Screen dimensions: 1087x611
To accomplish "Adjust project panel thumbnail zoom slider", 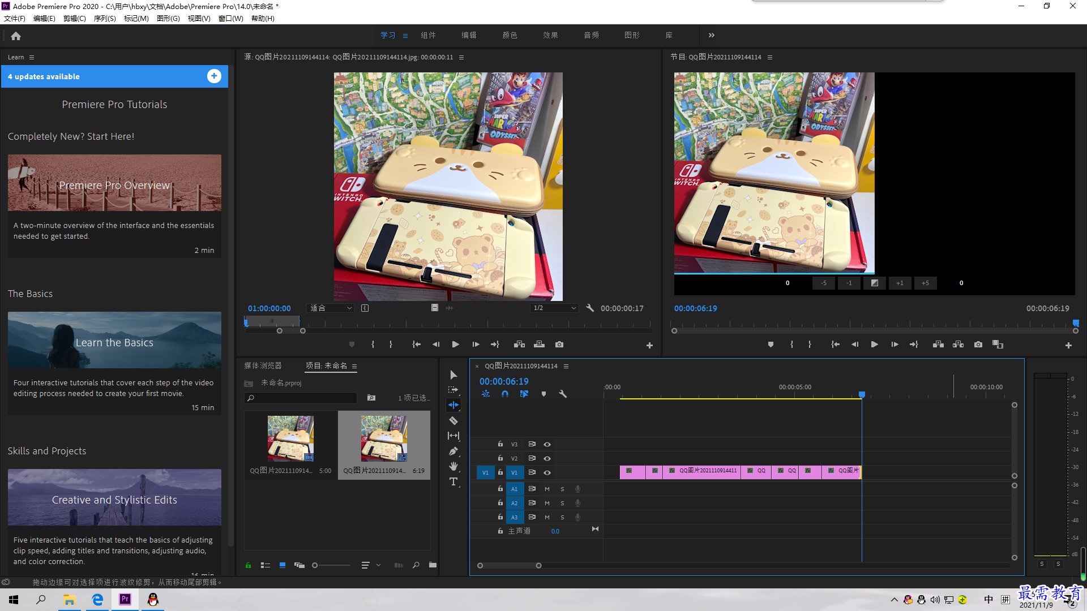I will 332,565.
